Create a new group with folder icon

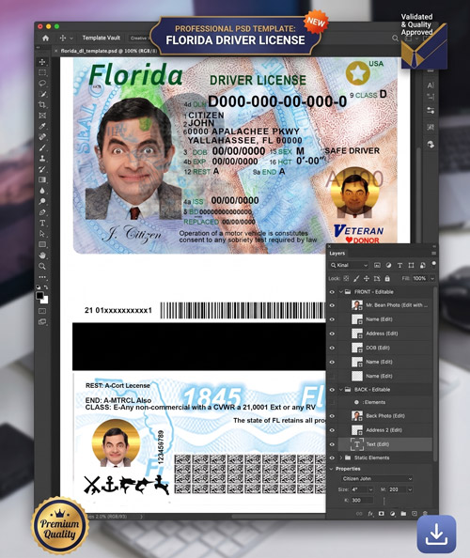(403, 514)
